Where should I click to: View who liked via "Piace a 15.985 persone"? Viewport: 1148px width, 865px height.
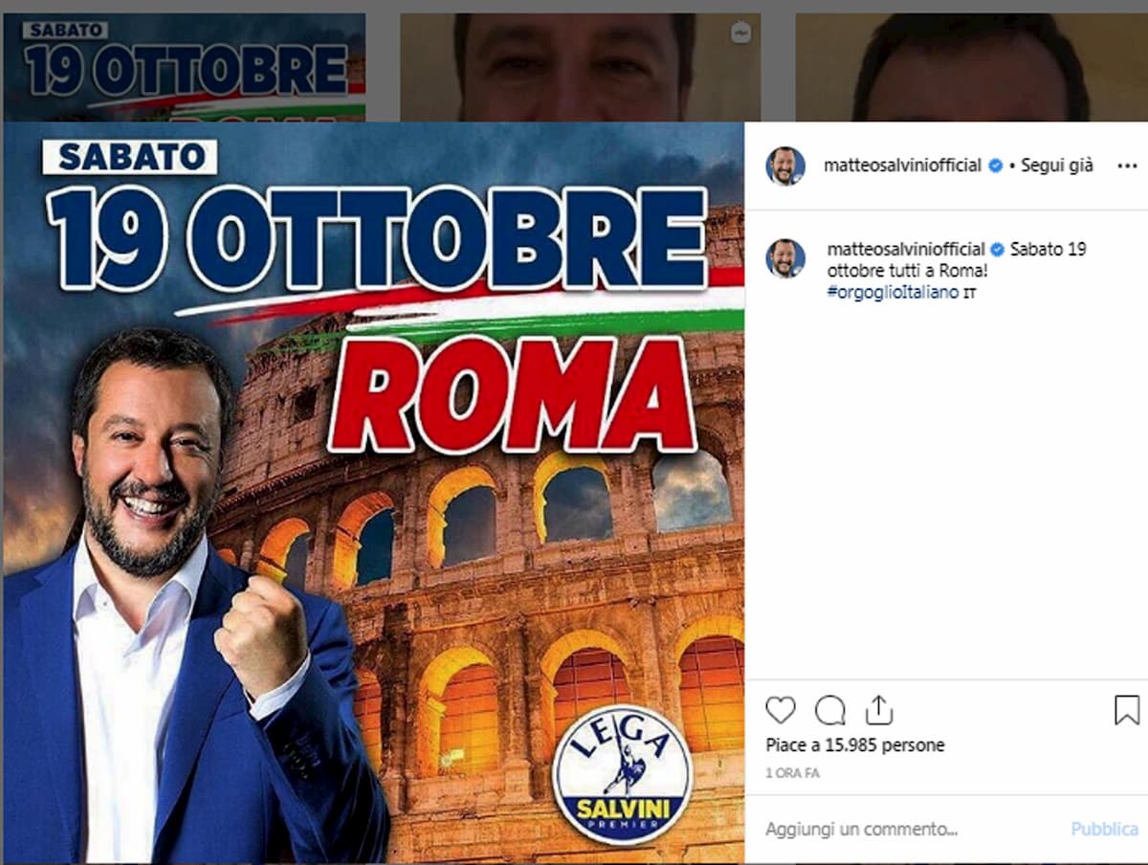[x=855, y=744]
